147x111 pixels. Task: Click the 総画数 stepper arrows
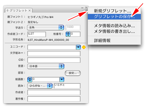pos(30,80)
